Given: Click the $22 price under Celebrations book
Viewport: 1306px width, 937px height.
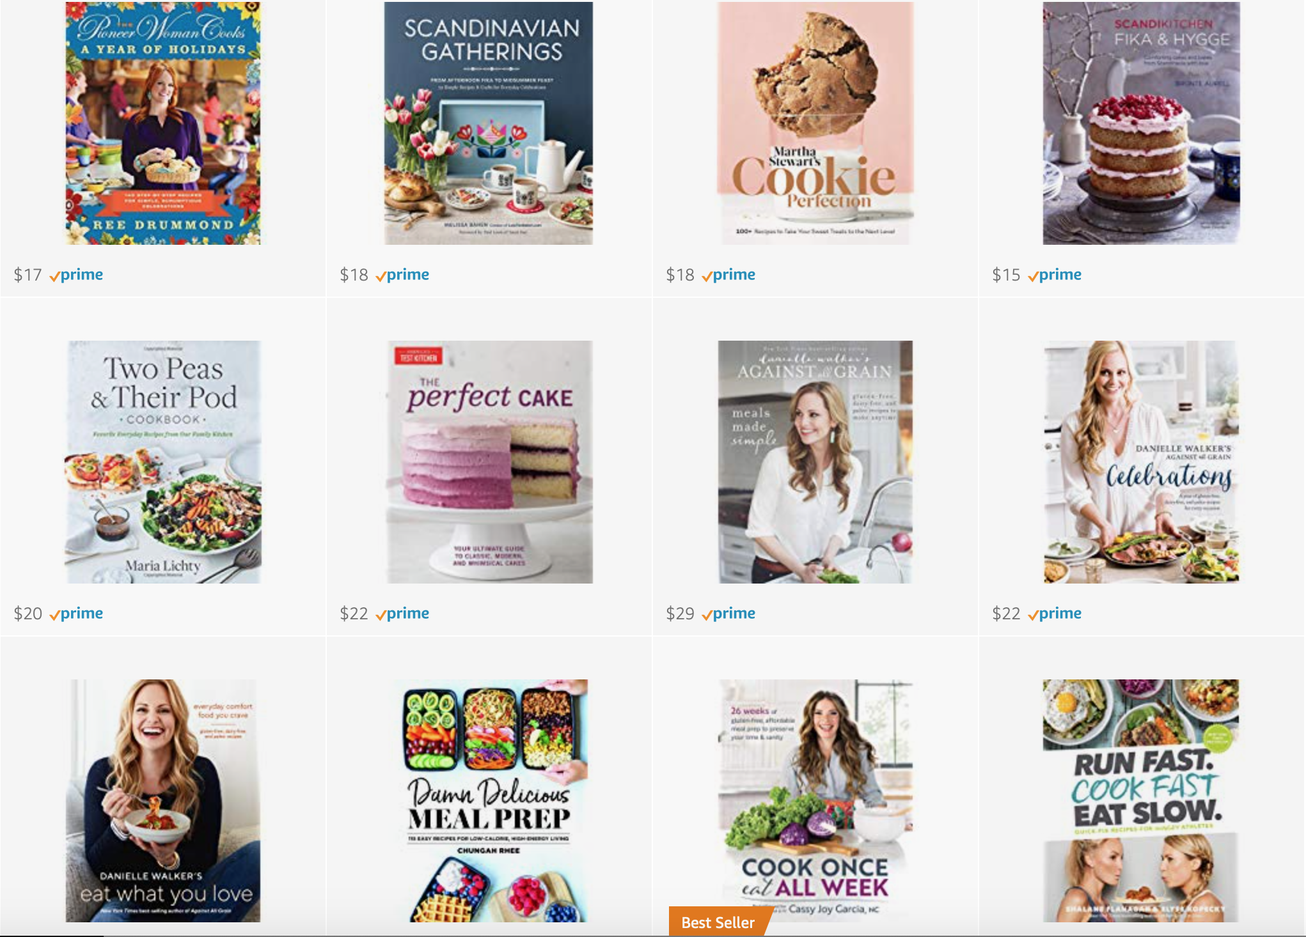Looking at the screenshot, I should [x=1006, y=614].
